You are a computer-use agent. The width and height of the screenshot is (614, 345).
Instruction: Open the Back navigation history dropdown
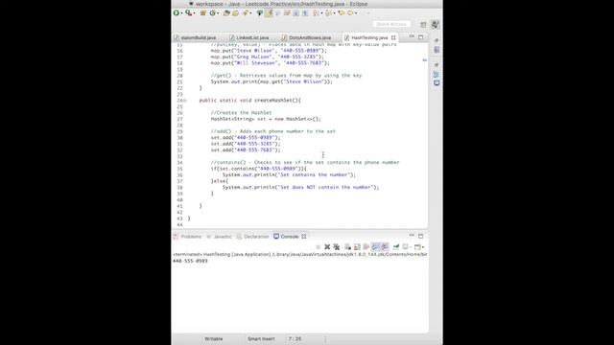coord(356,13)
